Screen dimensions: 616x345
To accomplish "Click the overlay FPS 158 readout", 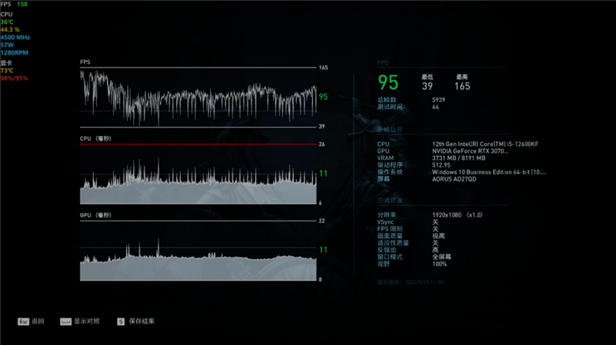I will coord(14,4).
